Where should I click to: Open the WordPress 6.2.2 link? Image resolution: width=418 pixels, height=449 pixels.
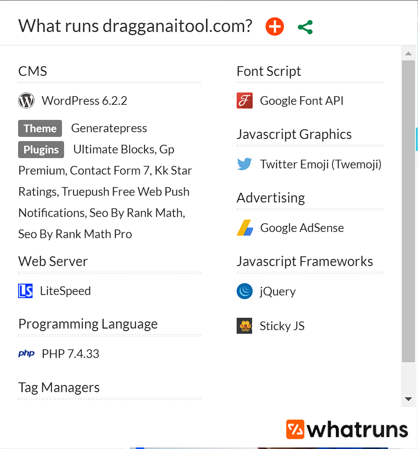tap(84, 101)
